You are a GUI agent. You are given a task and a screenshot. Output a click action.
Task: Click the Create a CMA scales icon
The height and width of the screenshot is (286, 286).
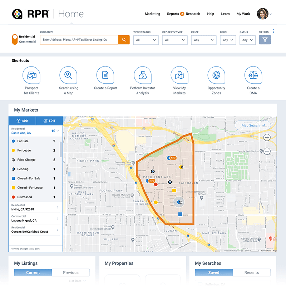tap(253, 75)
